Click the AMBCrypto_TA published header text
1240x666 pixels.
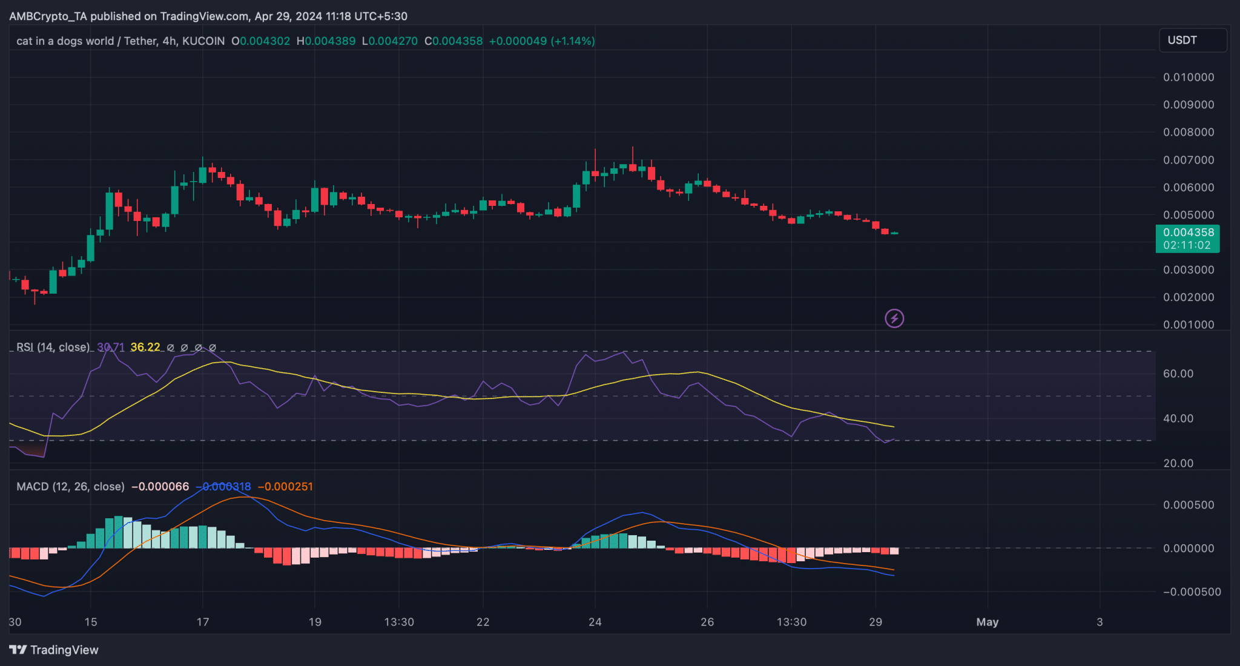[208, 16]
